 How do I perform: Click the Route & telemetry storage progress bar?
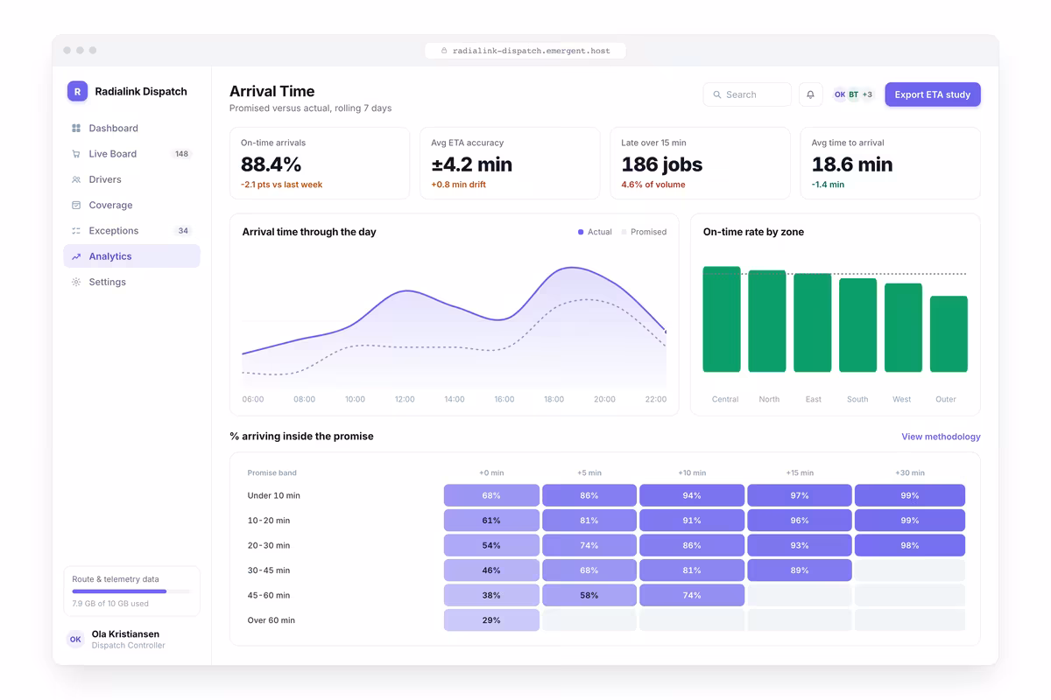131,591
